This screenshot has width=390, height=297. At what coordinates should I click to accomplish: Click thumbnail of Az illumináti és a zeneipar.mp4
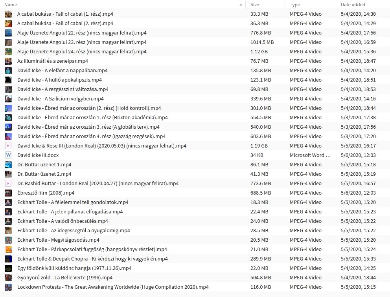coord(8,61)
